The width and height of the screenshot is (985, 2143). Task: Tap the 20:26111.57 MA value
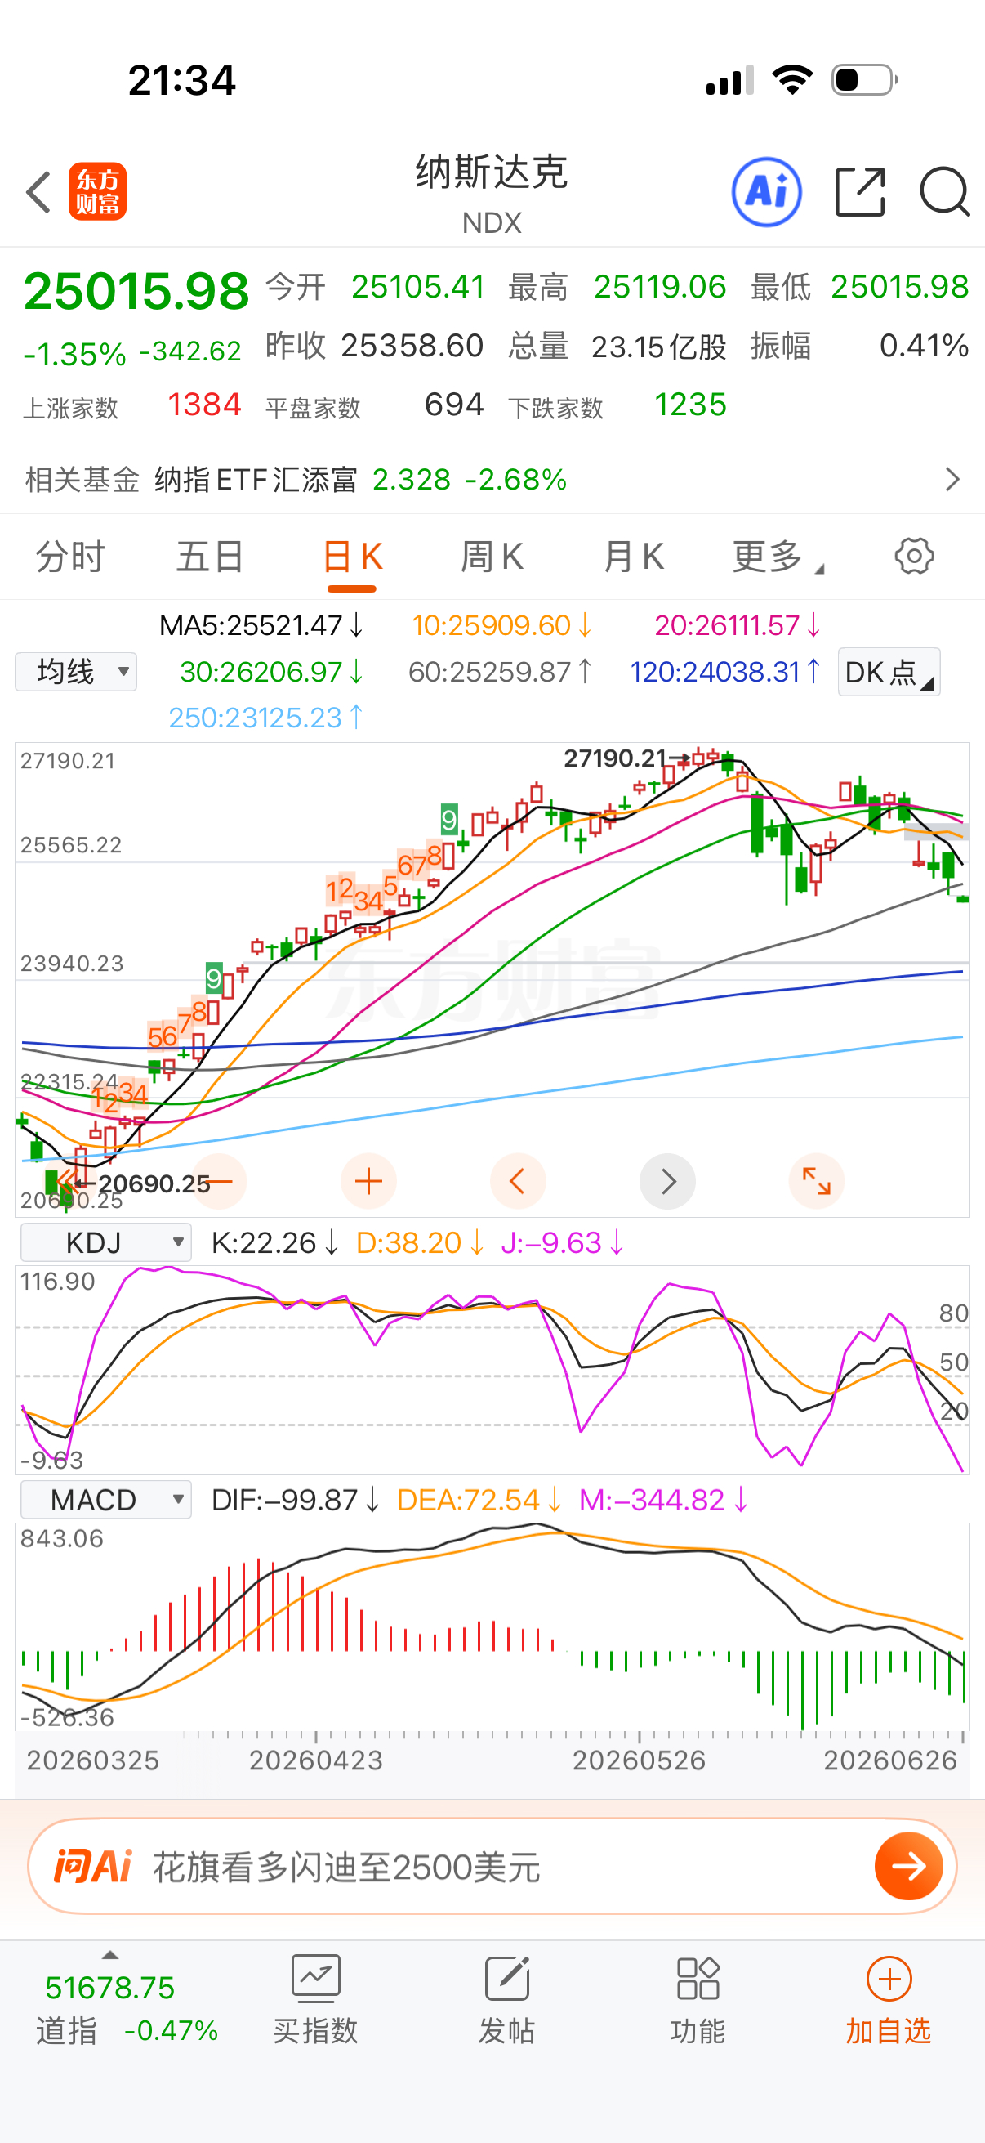point(738,624)
